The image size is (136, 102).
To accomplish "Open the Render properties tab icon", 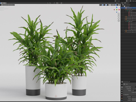I will coord(122,87).
